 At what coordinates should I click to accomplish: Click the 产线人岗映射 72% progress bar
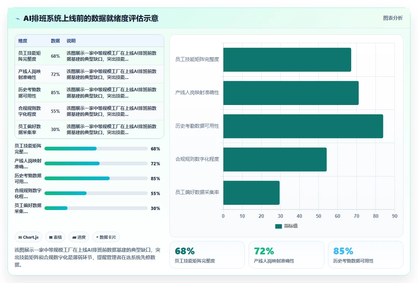96,163
